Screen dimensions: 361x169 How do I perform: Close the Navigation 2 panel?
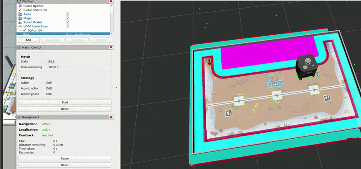(x=111, y=117)
